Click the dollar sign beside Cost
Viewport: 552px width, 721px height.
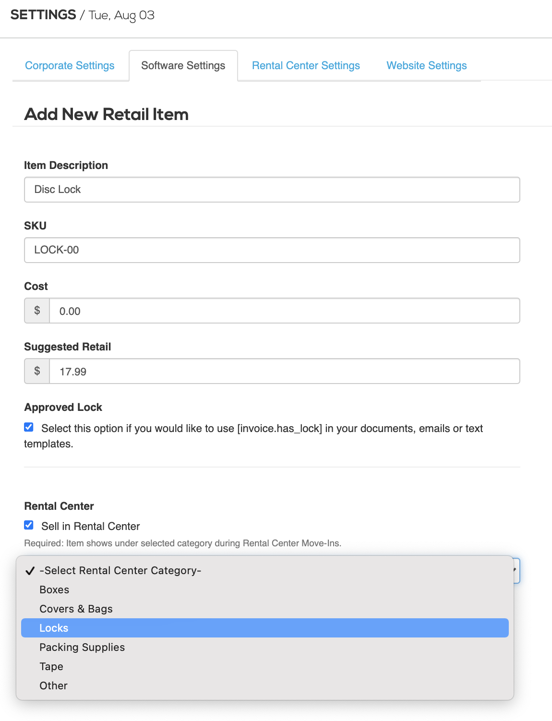(x=37, y=311)
